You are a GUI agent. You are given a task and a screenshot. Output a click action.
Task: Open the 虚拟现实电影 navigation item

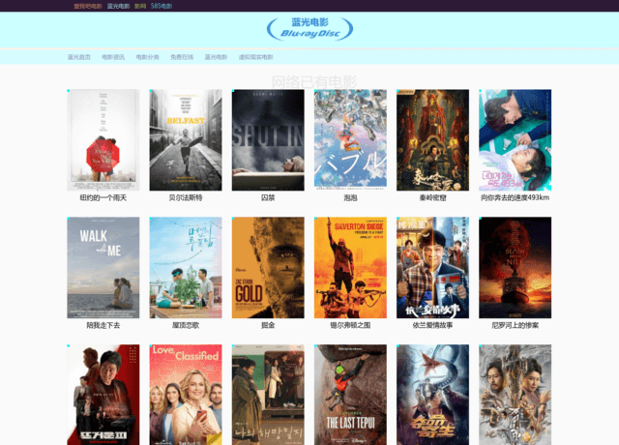click(255, 57)
